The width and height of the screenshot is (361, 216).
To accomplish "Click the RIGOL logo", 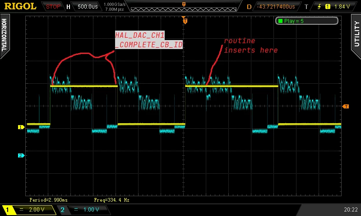I will (20, 6).
